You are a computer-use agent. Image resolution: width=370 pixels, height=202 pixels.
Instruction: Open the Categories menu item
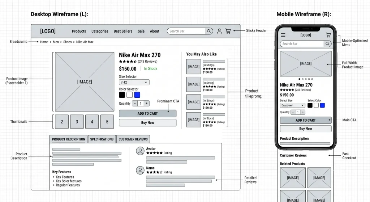[x=100, y=31]
